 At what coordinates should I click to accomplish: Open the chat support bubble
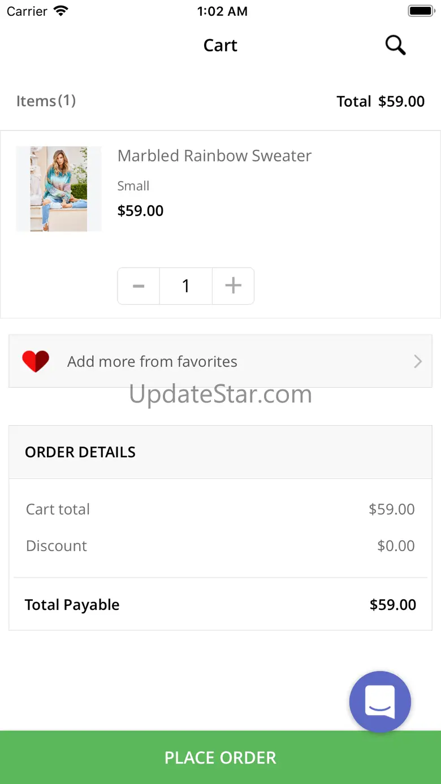click(380, 701)
